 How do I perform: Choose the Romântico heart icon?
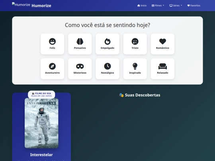(x=162, y=41)
